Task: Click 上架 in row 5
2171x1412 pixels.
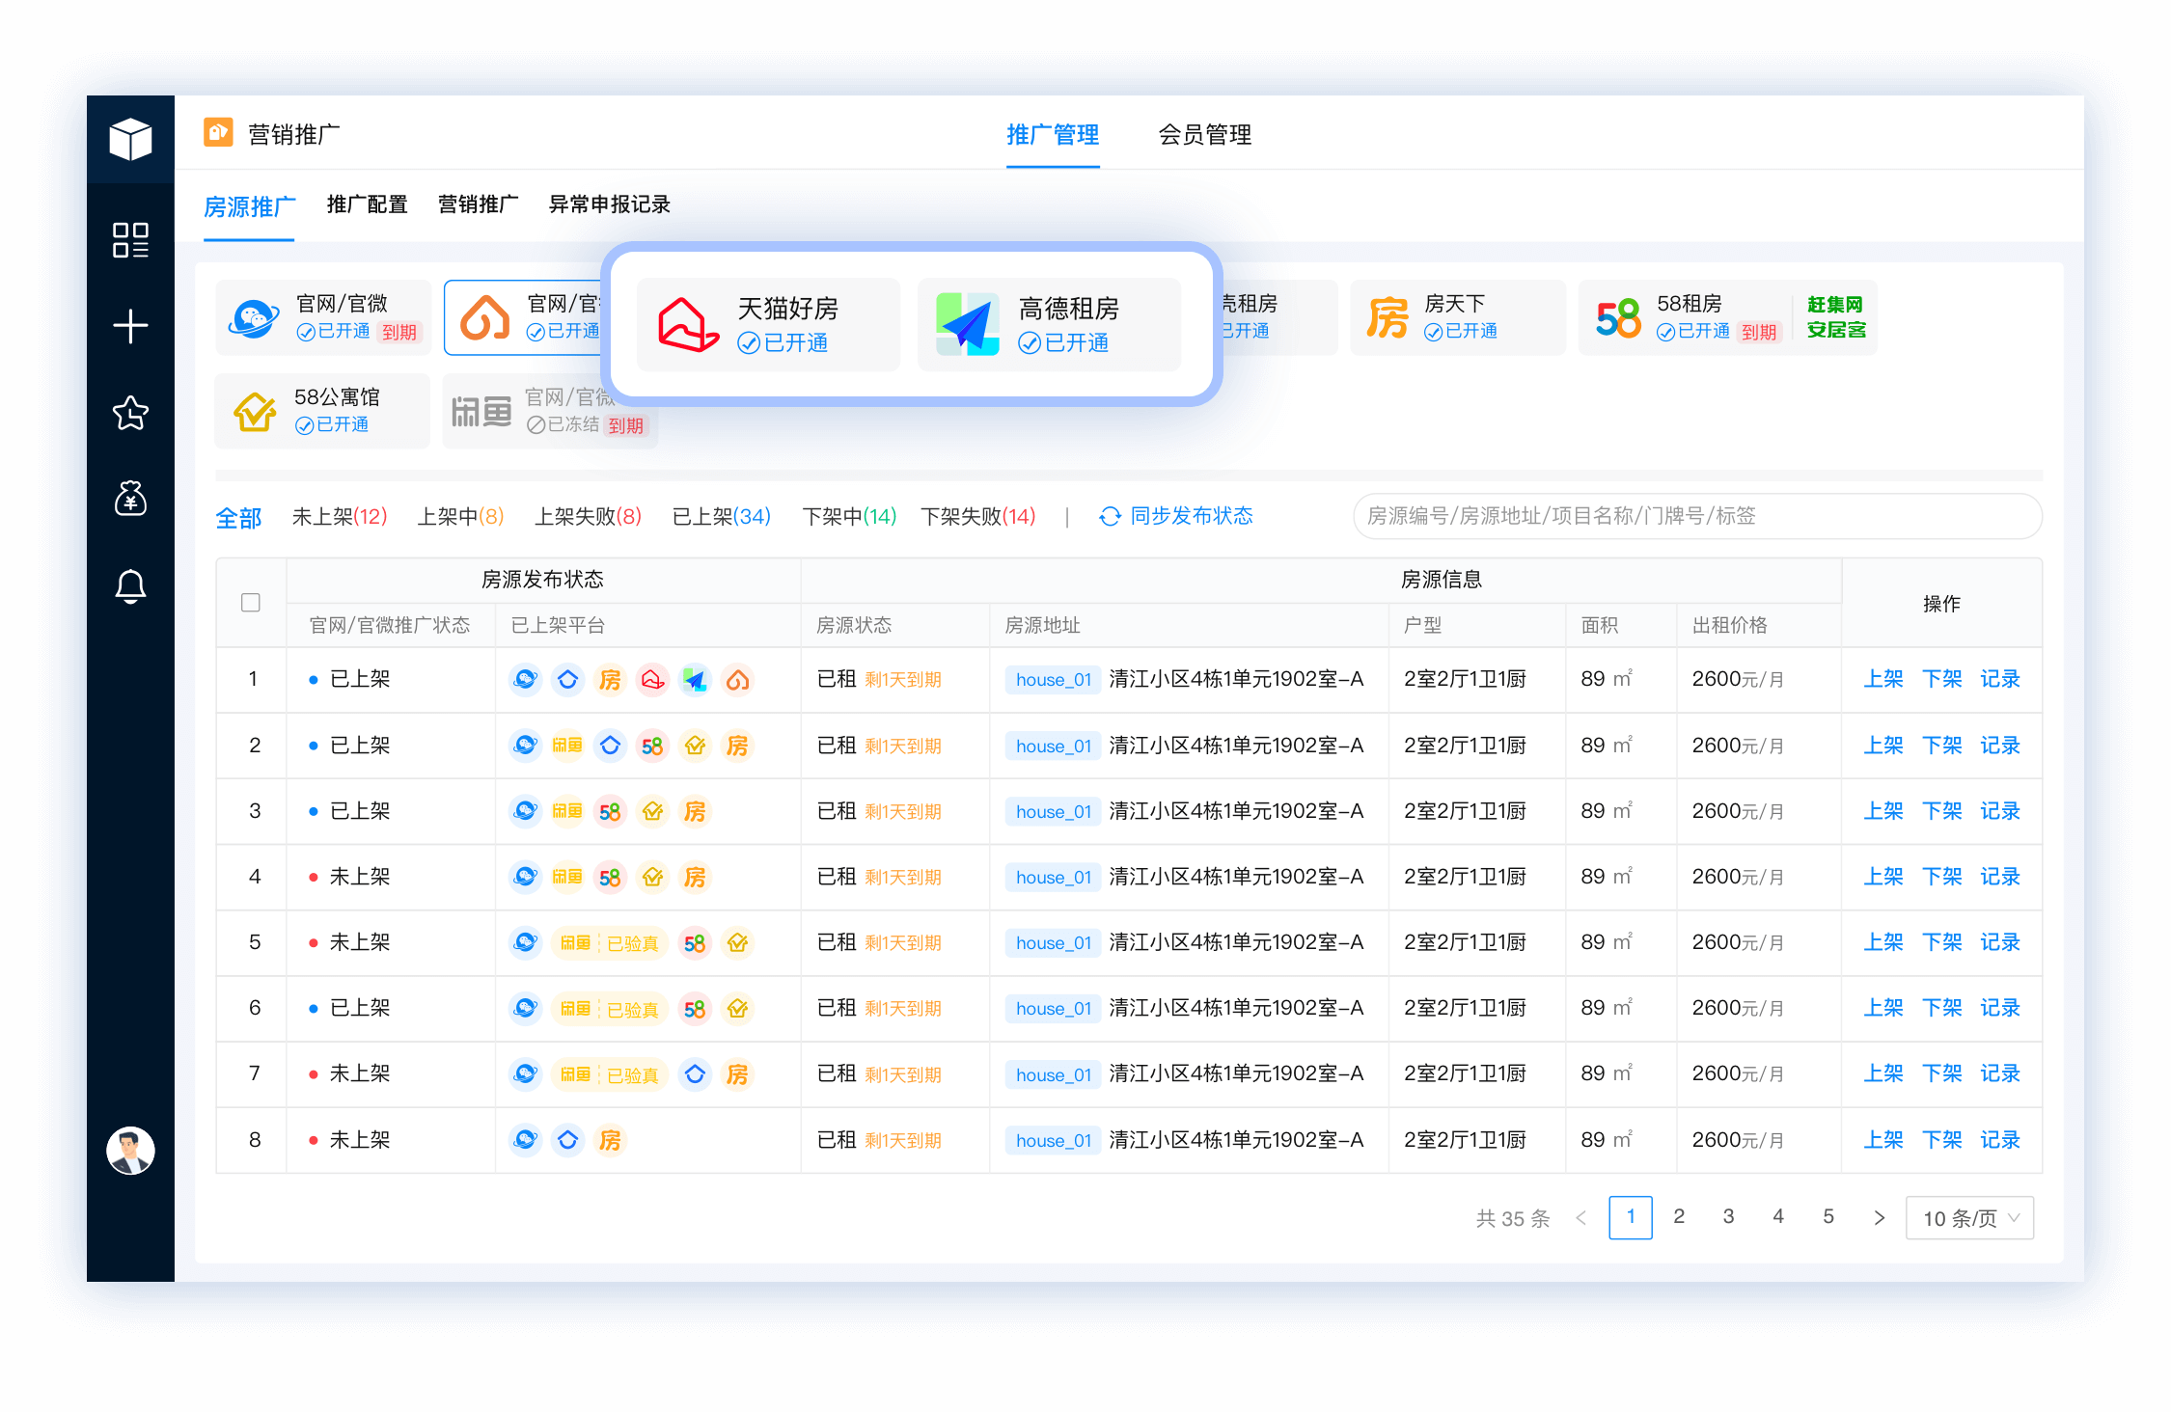Action: 1882,942
